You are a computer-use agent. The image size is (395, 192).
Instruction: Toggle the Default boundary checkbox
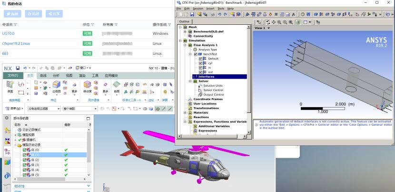200,59
